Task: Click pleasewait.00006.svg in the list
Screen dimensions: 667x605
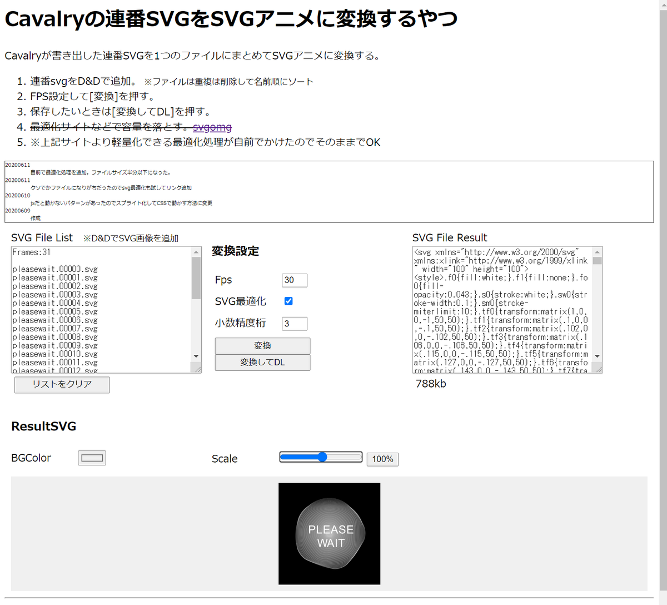Action: point(55,320)
